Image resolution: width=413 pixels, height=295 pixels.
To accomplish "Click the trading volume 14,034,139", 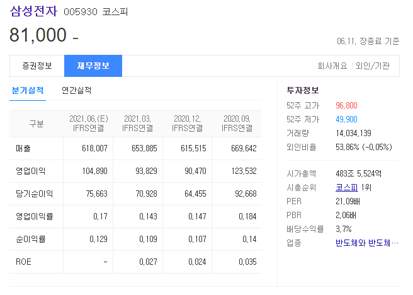I will click(353, 133).
